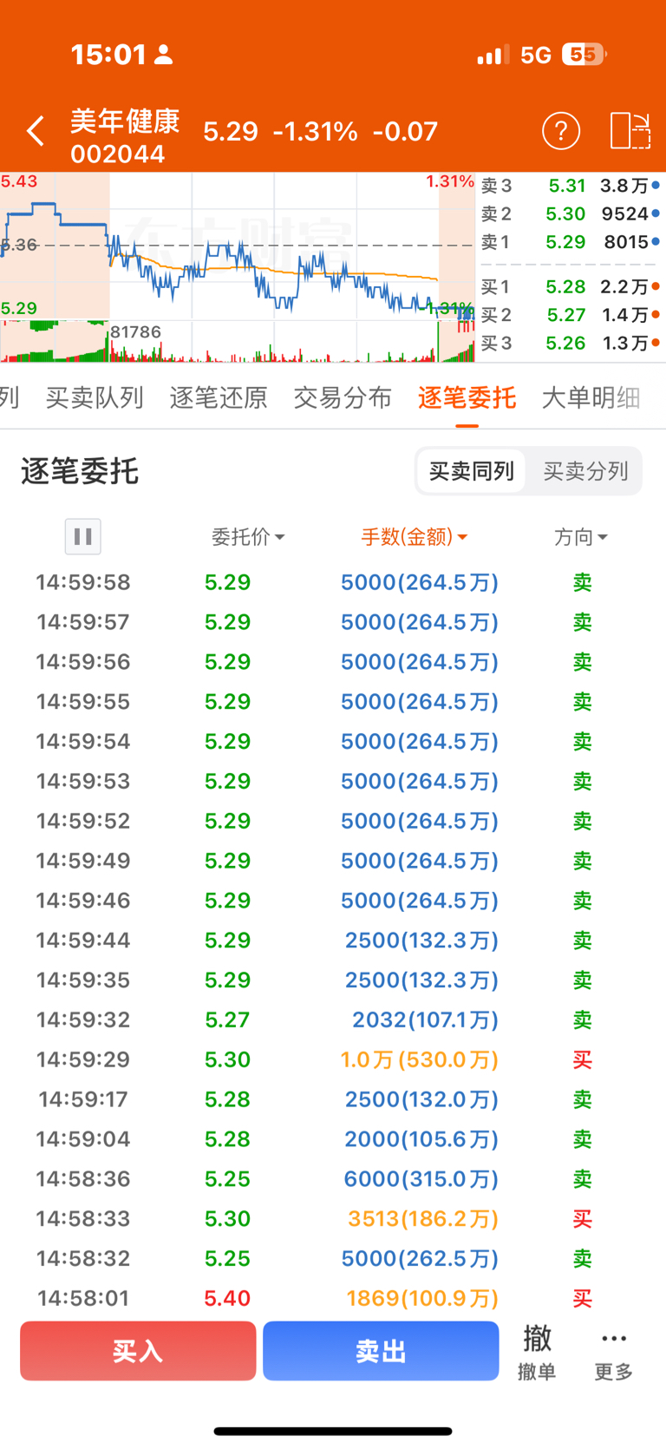Tap the 14:58:32 order row
Image resolution: width=666 pixels, height=1449 pixels.
(333, 1258)
